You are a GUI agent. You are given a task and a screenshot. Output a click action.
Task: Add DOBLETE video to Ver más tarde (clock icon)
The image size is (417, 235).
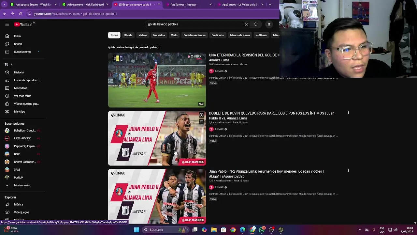[x=201, y=115]
